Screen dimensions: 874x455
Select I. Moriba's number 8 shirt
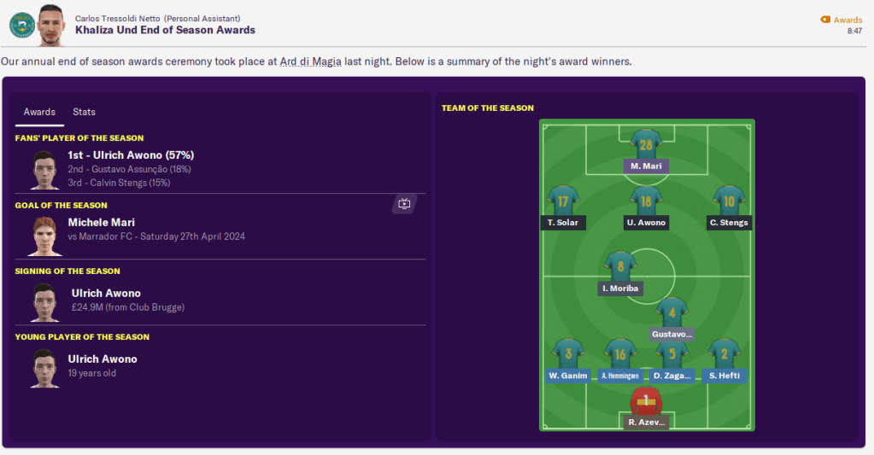coord(620,266)
